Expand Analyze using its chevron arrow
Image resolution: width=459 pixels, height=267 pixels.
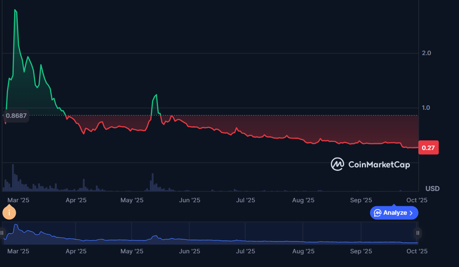[411, 213]
